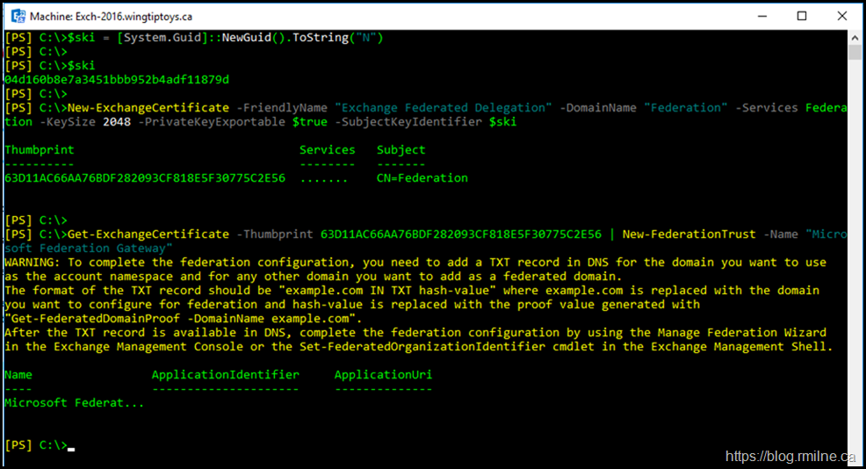The image size is (866, 469).
Task: Maximize the Exchange shell window
Action: click(x=802, y=16)
